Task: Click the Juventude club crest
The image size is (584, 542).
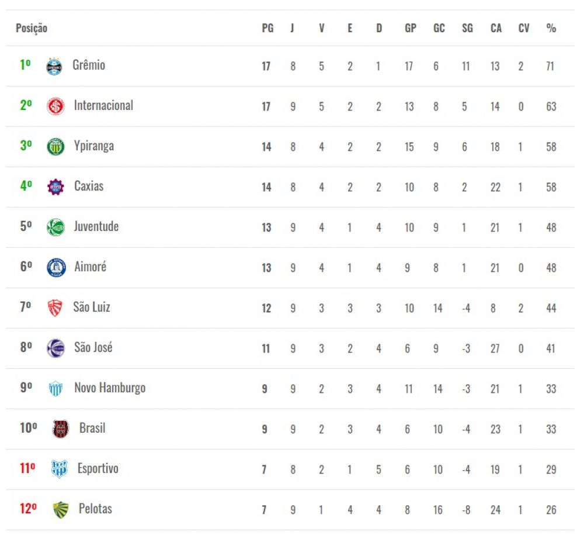Action: [55, 227]
